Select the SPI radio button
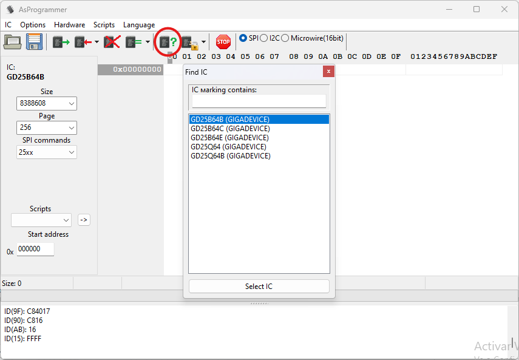Screen dimensions: 519x360 click(x=243, y=38)
